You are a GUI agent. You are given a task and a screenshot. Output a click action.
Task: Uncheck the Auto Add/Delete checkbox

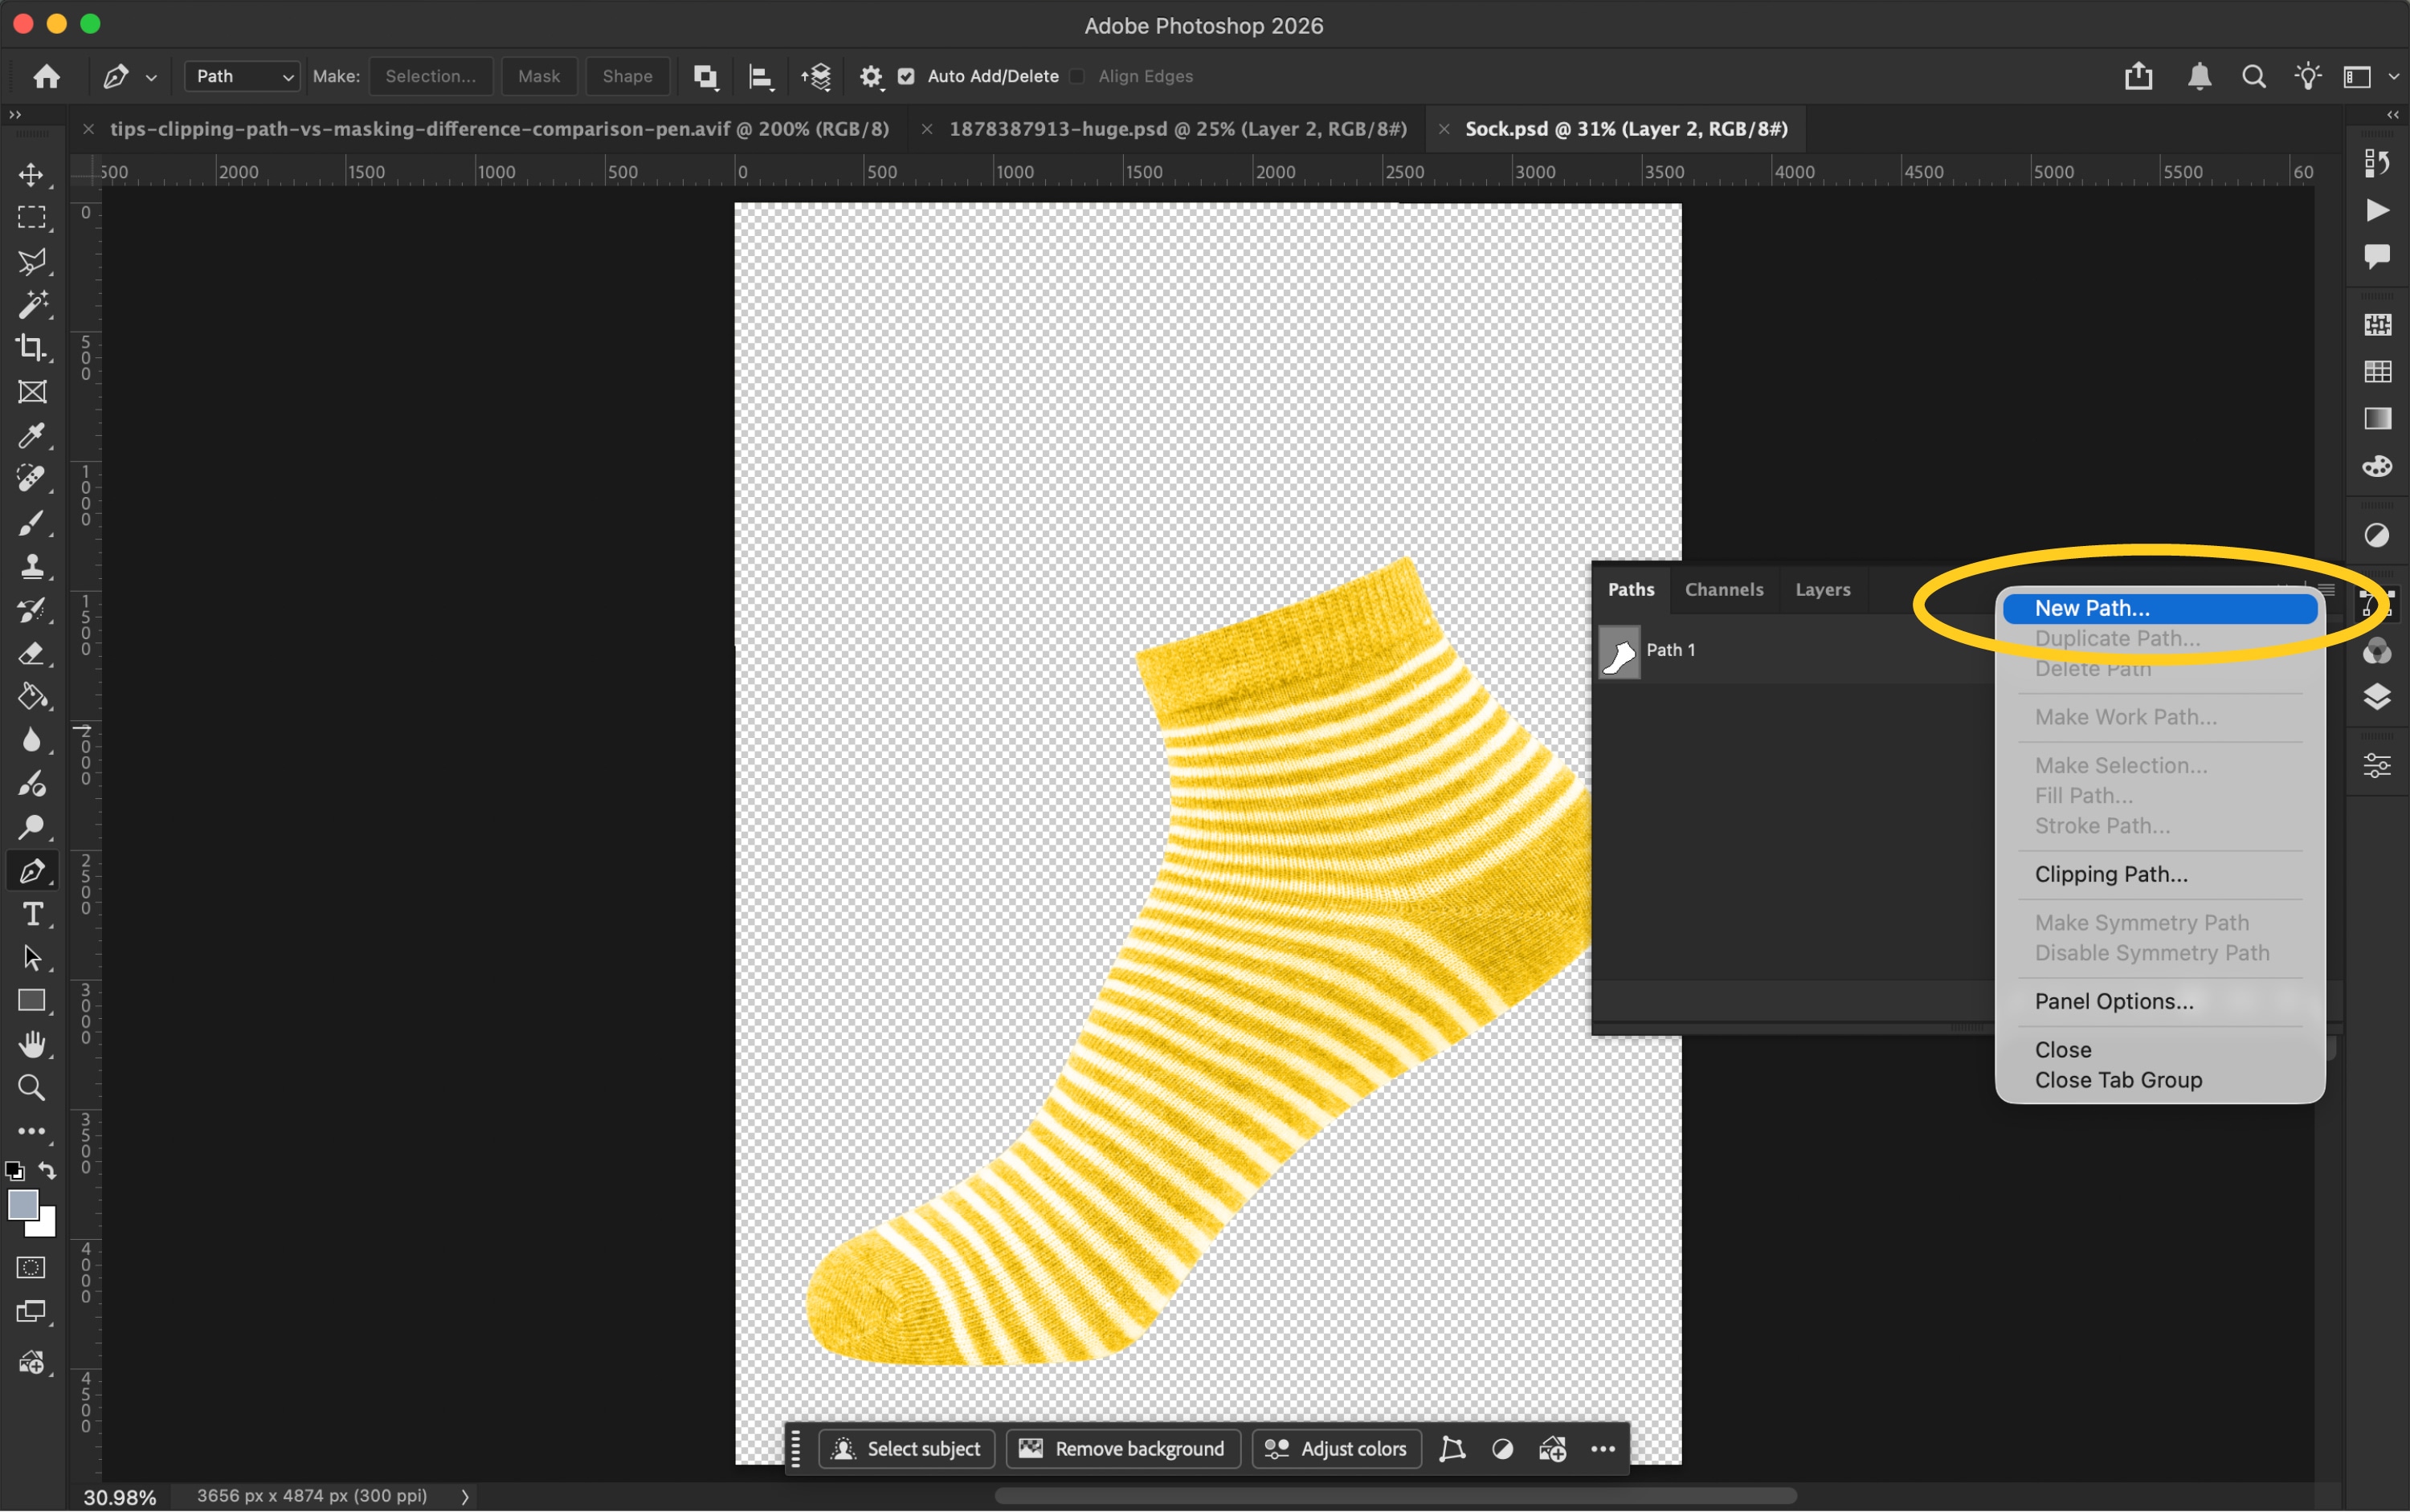[906, 77]
